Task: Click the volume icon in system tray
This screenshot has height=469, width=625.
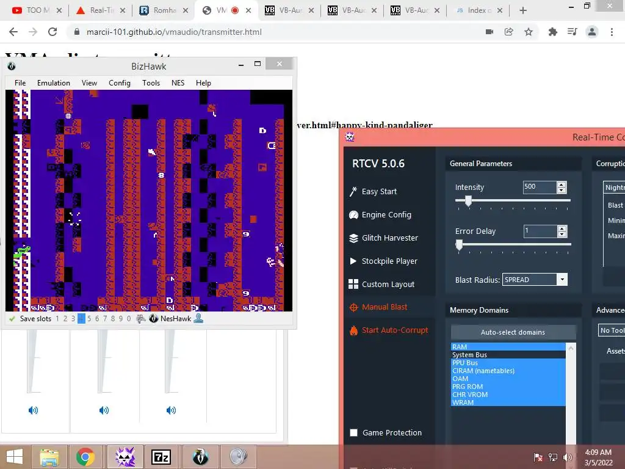Action: tap(568, 457)
